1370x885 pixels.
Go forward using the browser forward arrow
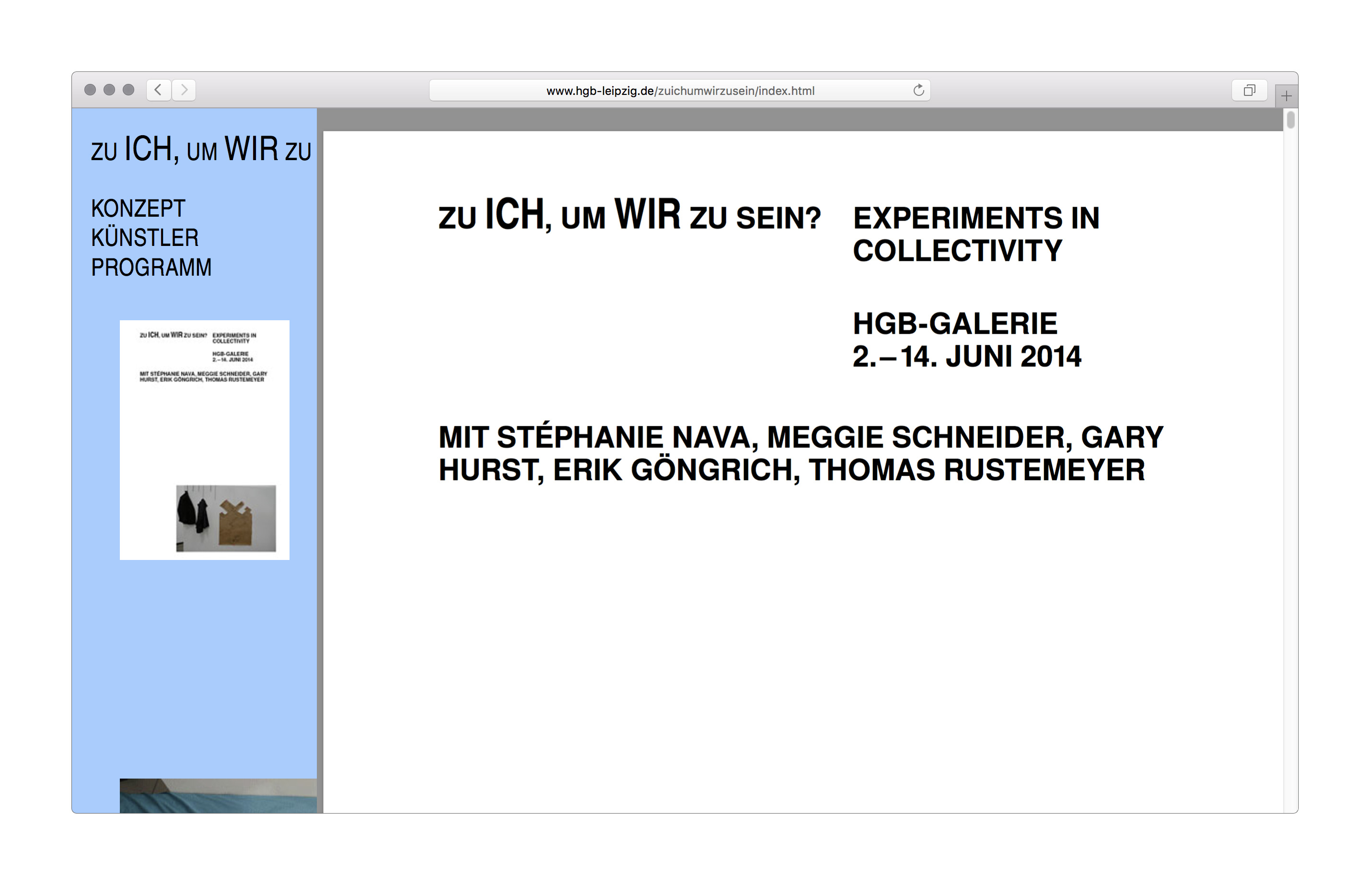(184, 90)
